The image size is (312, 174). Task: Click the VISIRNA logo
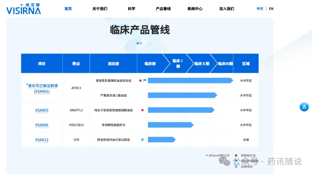tap(23, 9)
